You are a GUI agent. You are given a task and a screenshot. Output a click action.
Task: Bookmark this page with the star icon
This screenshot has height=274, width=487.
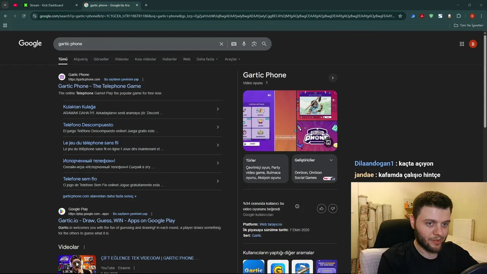pos(400,16)
